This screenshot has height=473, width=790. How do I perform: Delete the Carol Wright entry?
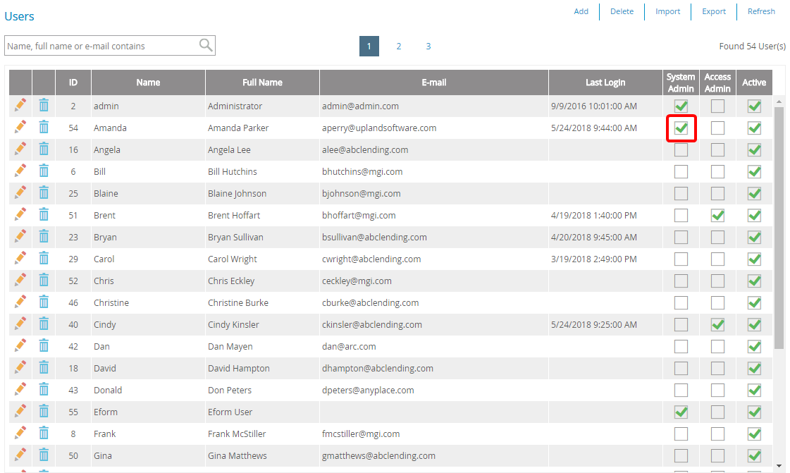pos(44,258)
